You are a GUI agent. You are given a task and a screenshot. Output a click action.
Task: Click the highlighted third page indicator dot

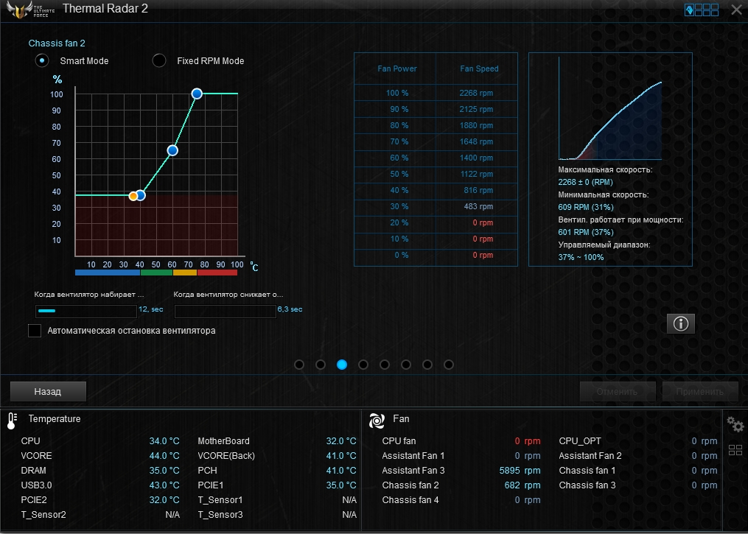coord(342,365)
